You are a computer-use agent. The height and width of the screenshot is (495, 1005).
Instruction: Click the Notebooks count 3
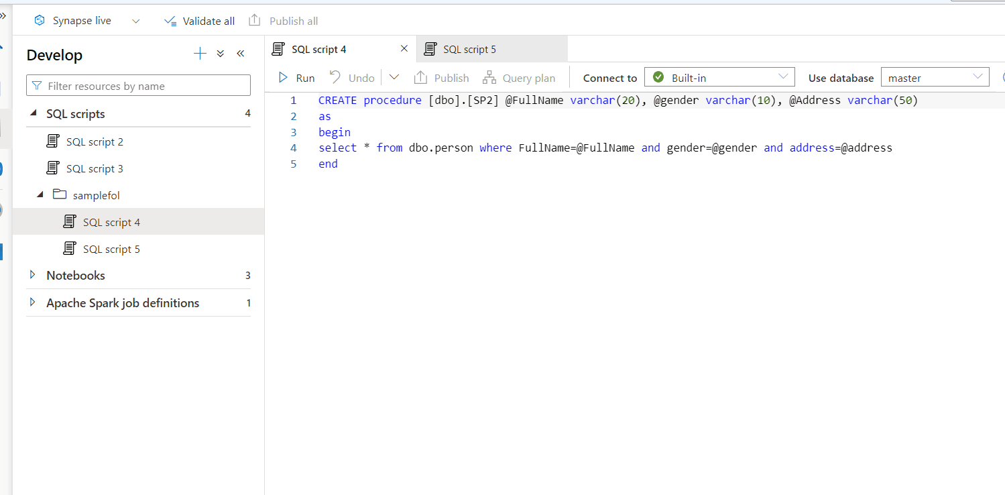point(247,275)
